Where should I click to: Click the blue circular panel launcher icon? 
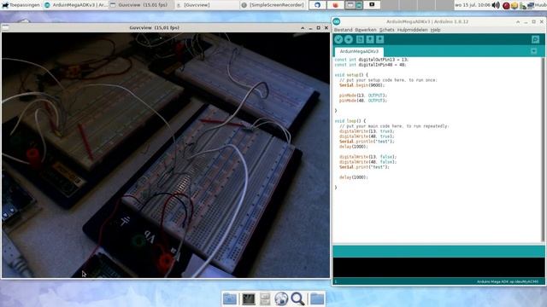click(317, 5)
